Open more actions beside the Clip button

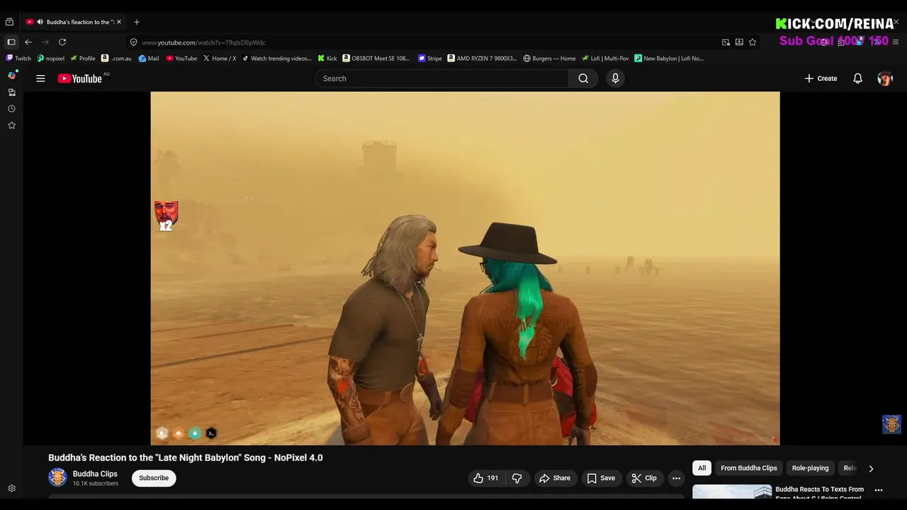pos(676,478)
